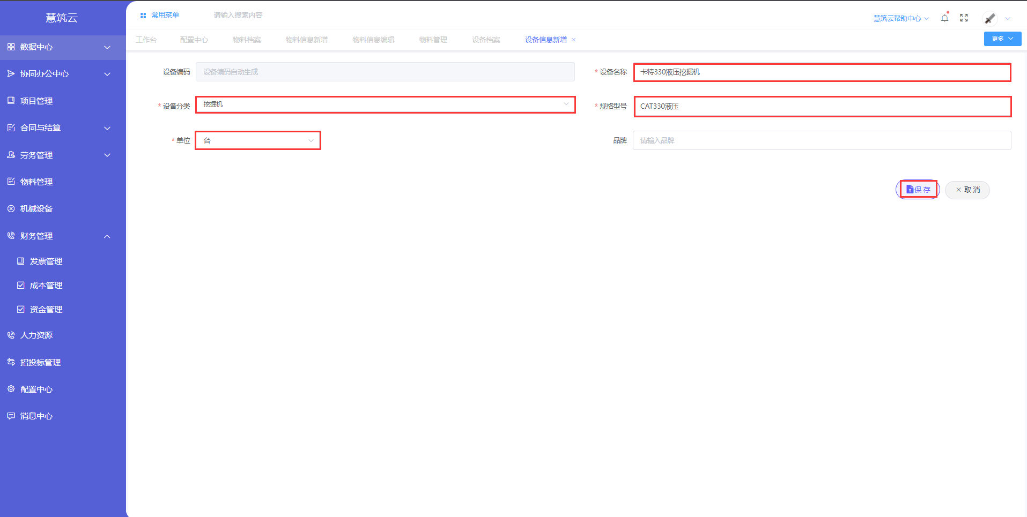Click the 物料管理 sidebar icon
The width and height of the screenshot is (1027, 517).
[x=11, y=182]
